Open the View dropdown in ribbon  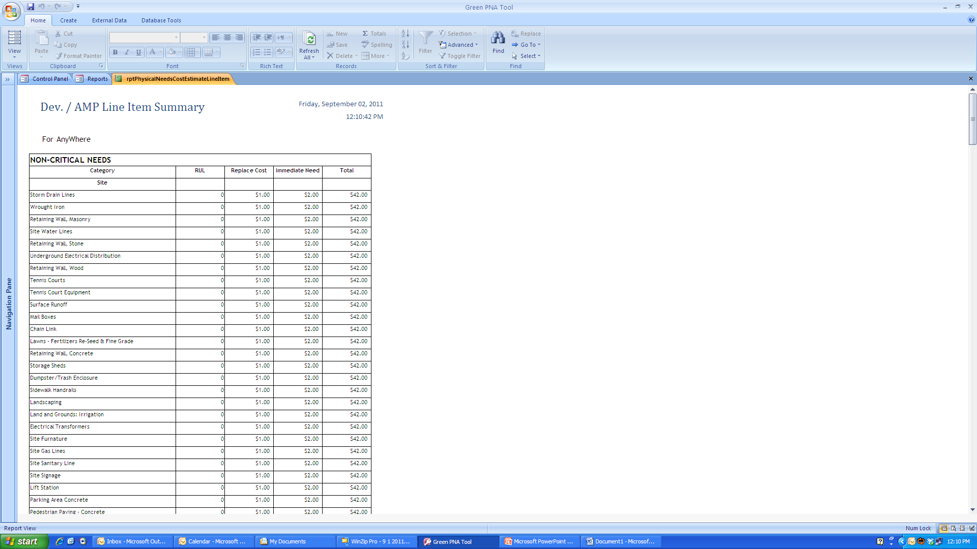[x=14, y=54]
